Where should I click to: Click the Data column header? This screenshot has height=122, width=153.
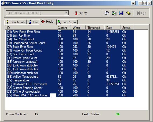[x=112, y=28]
